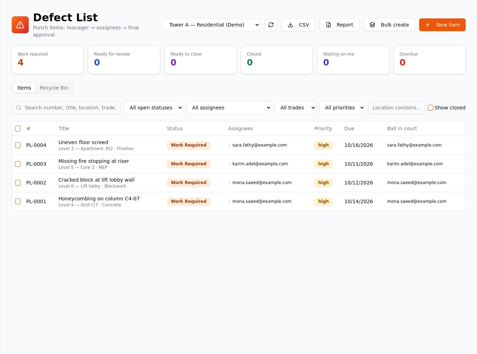Screen dimensions: 477x354
Task: Open the Uneven floor screed item
Action: 83,142
